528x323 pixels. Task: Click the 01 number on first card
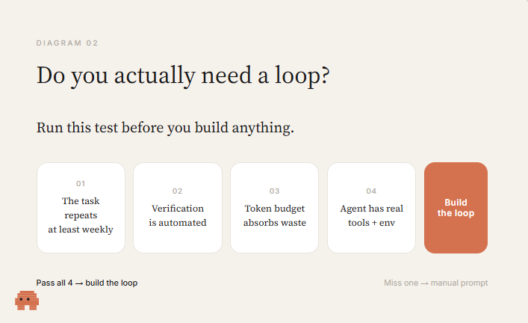(81, 183)
